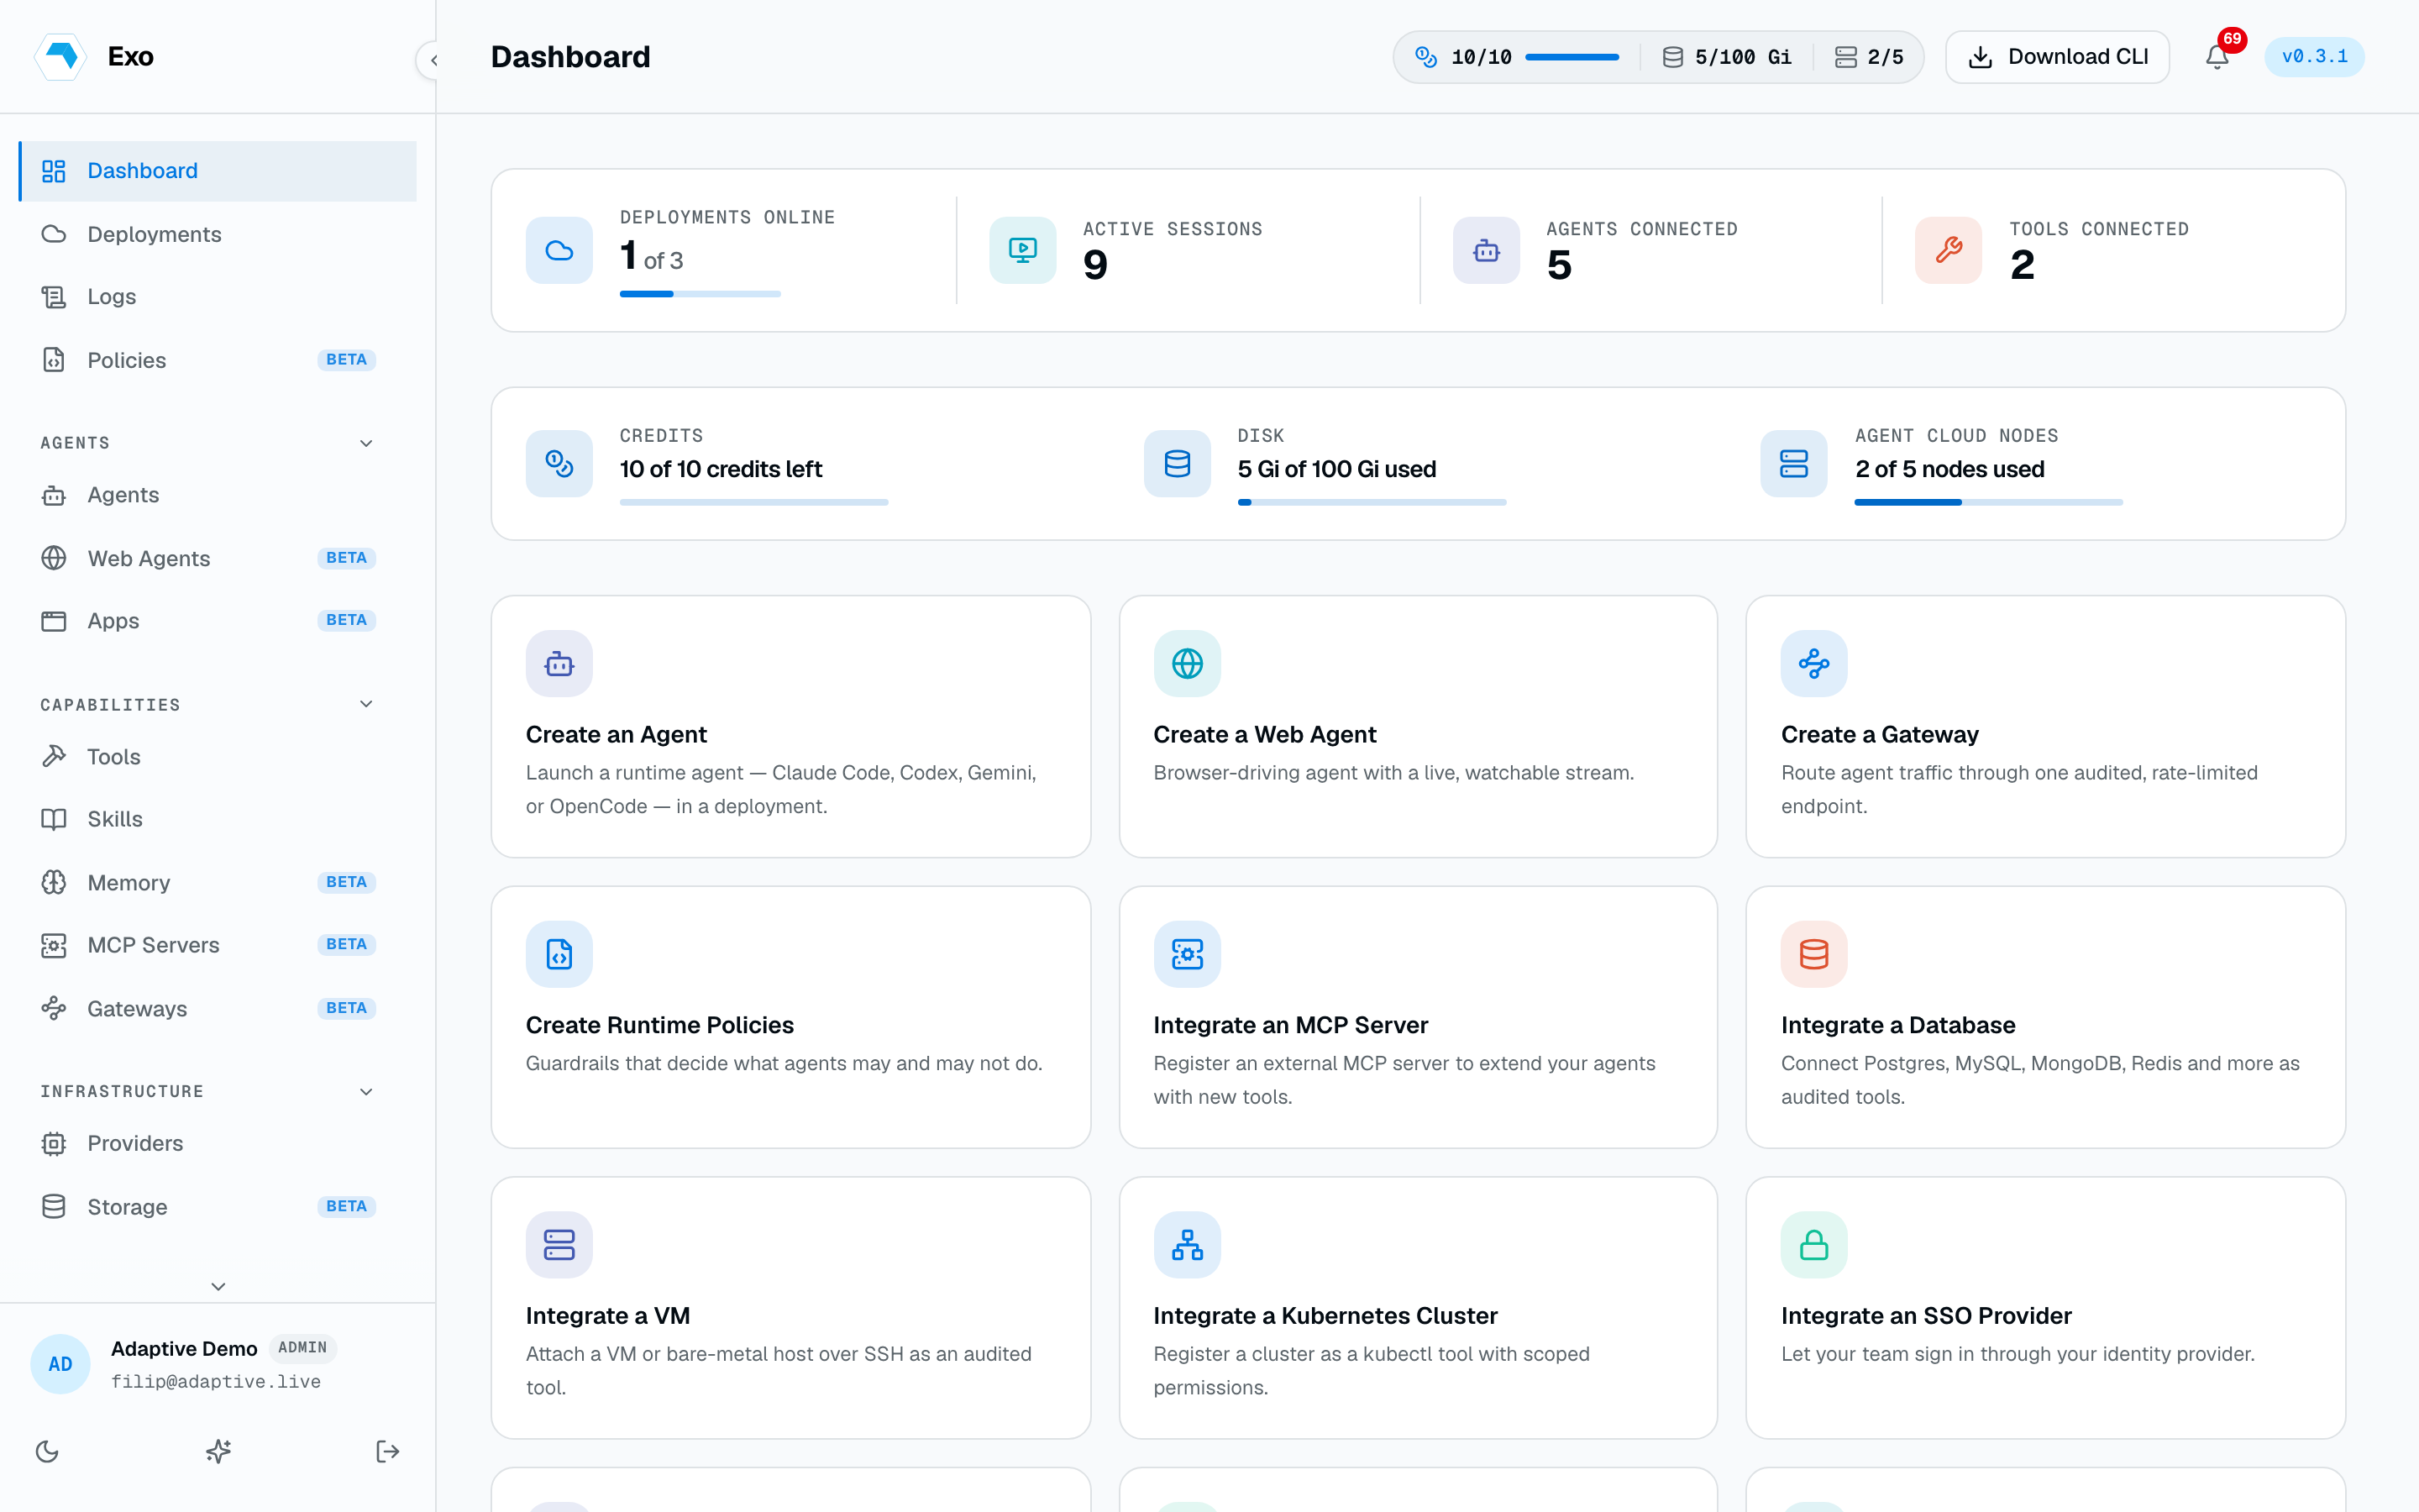This screenshot has width=2419, height=1512.
Task: Open Apps in the sidebar
Action: click(218, 621)
